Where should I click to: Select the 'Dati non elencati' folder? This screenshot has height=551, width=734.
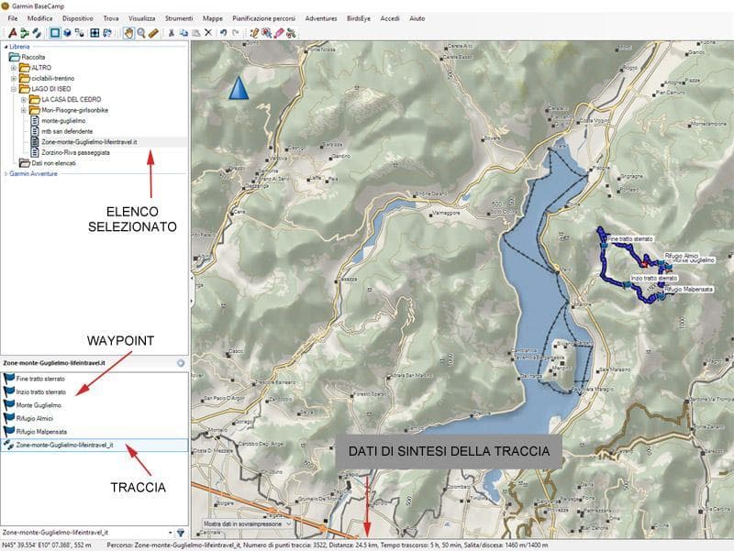[x=53, y=163]
